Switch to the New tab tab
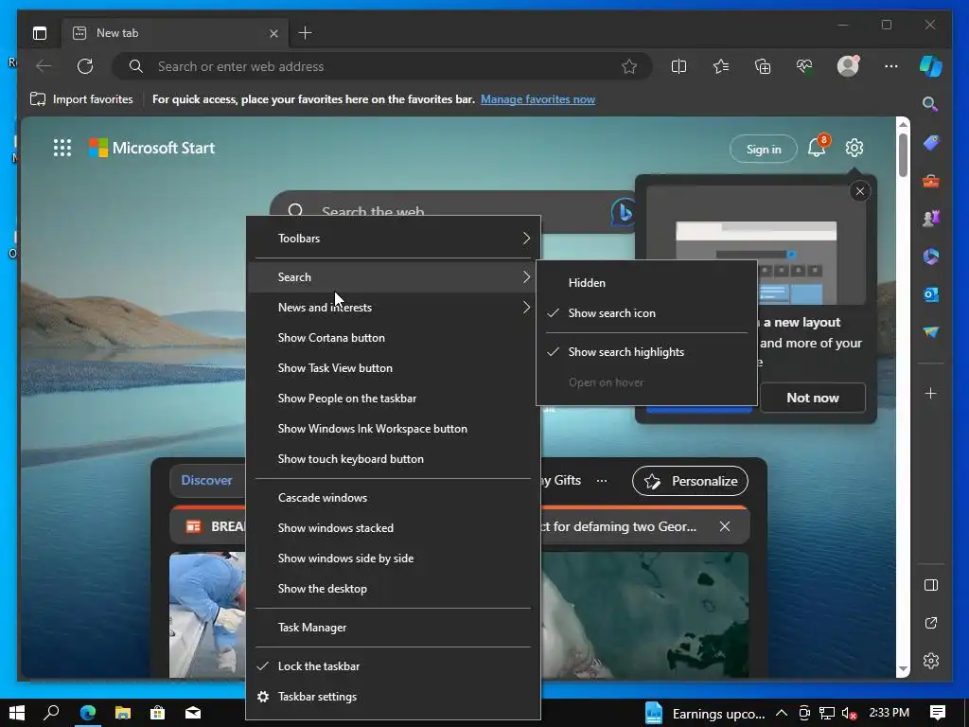 tap(176, 33)
